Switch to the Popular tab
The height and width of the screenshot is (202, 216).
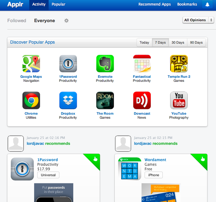(58, 4)
